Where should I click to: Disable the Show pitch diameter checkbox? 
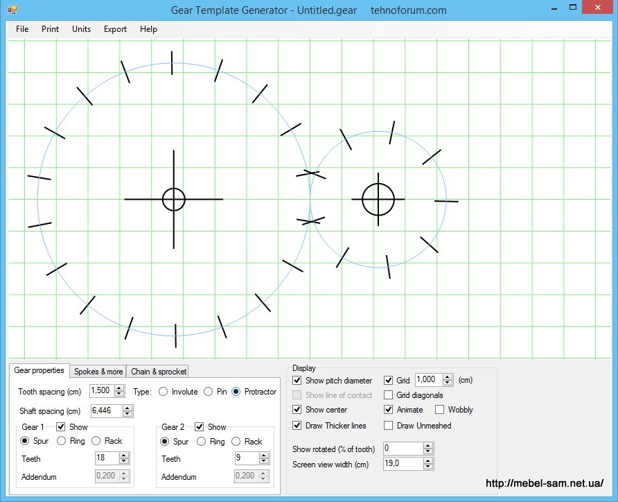[x=297, y=381]
